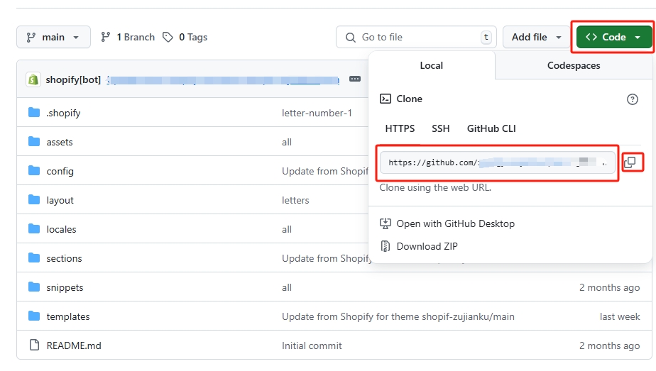Click the 2 months ago timestamp for snippets

click(610, 288)
